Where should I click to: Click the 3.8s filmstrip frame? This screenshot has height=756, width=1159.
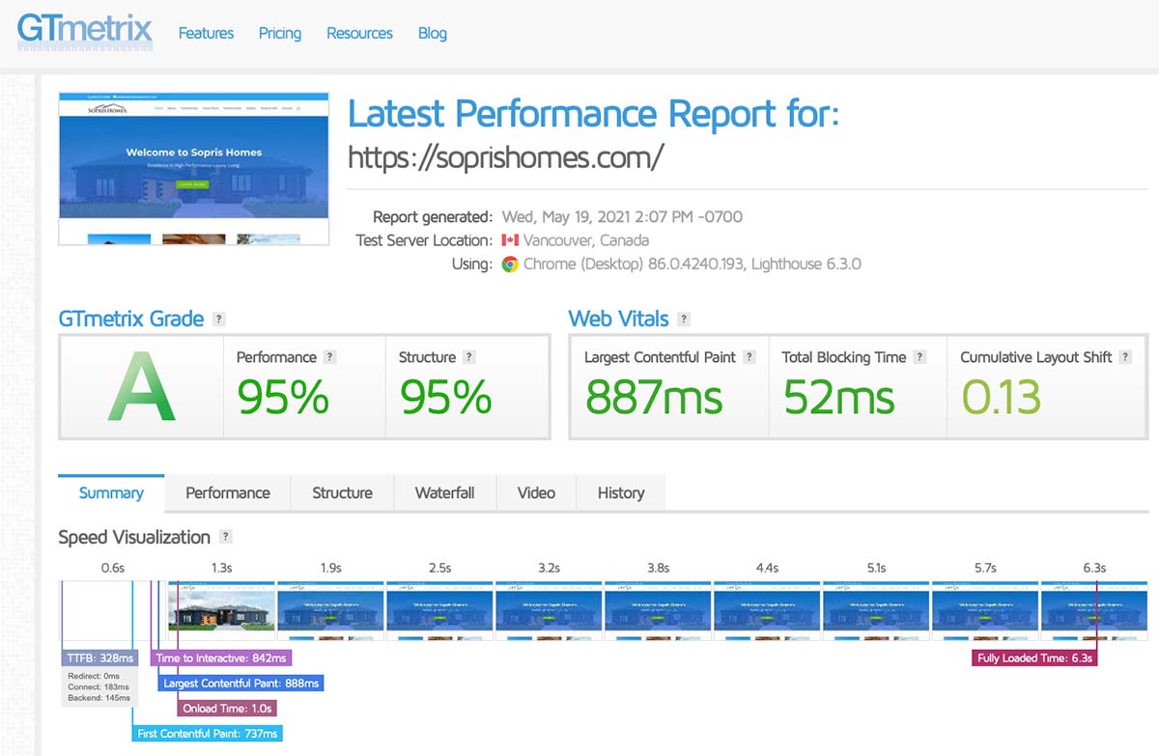pos(658,610)
